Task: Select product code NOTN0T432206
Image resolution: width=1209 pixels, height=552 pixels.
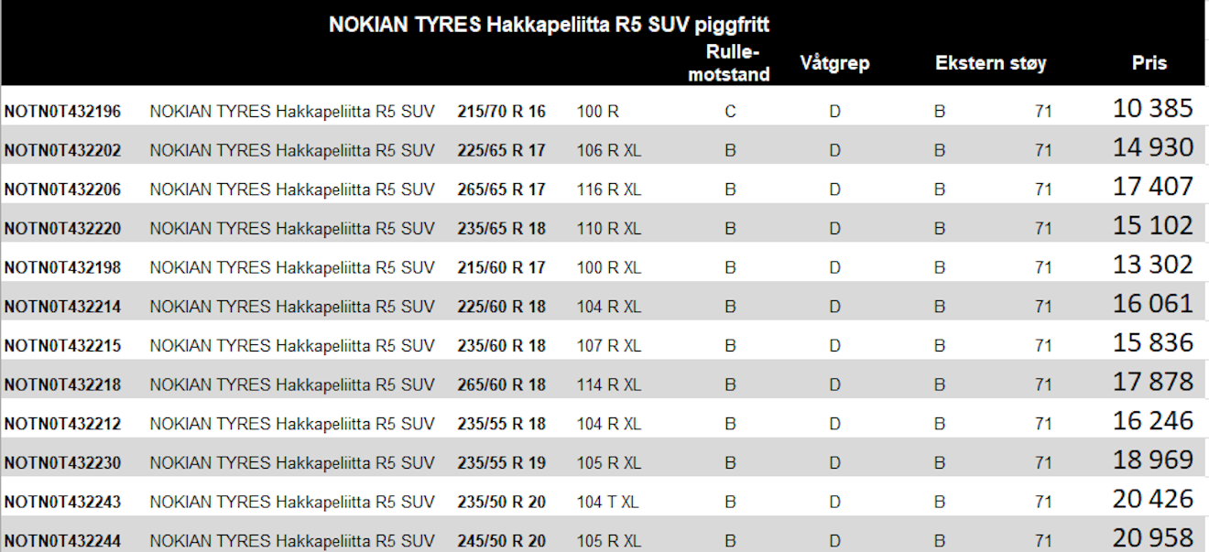Action: pos(62,189)
